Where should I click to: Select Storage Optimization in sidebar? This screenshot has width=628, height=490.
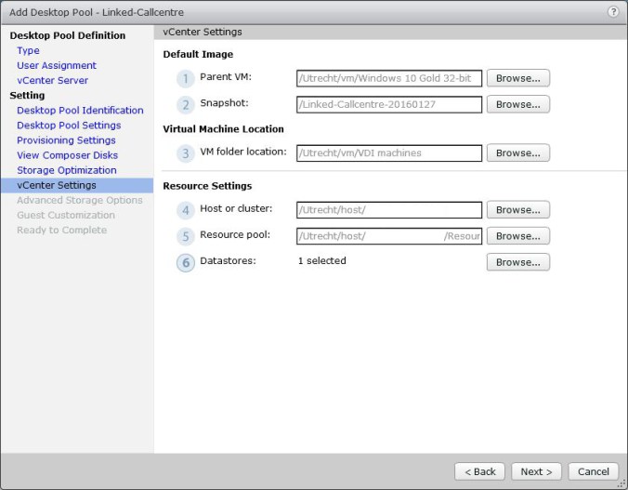67,170
